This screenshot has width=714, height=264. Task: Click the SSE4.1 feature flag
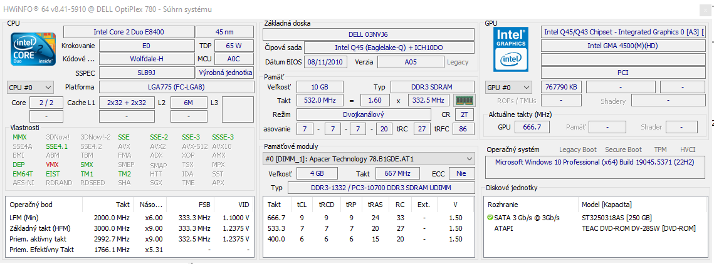tap(57, 146)
